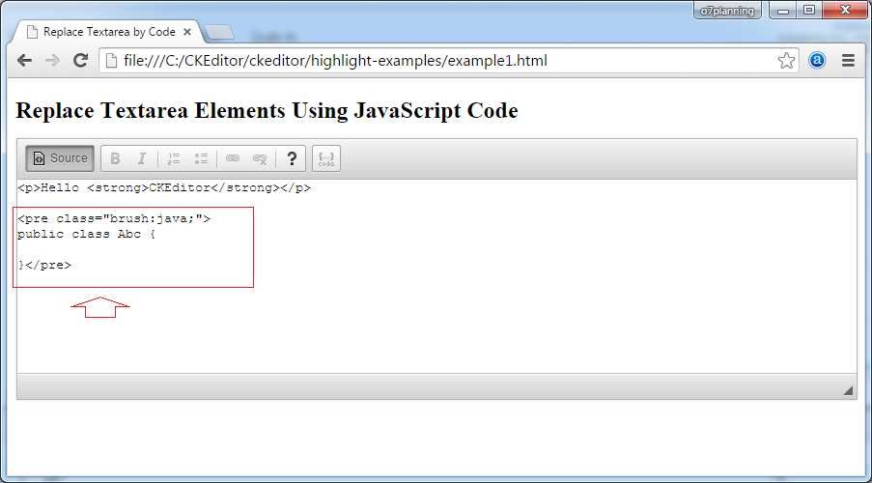Open the Chrome hamburger menu
872x483 pixels.
(848, 61)
